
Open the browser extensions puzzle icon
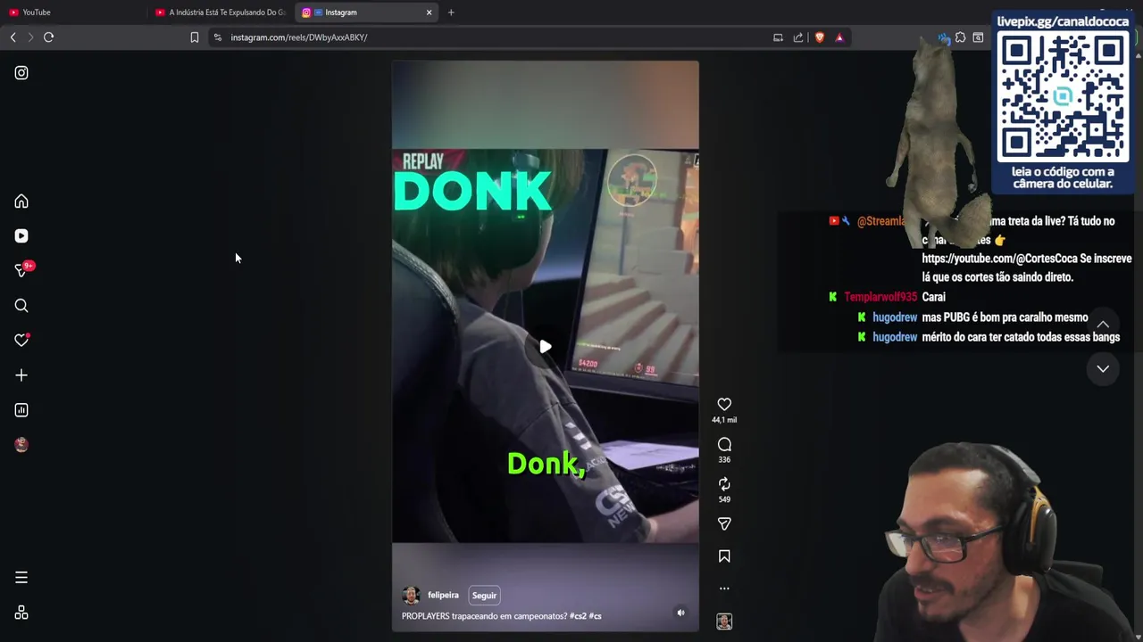[x=960, y=37]
